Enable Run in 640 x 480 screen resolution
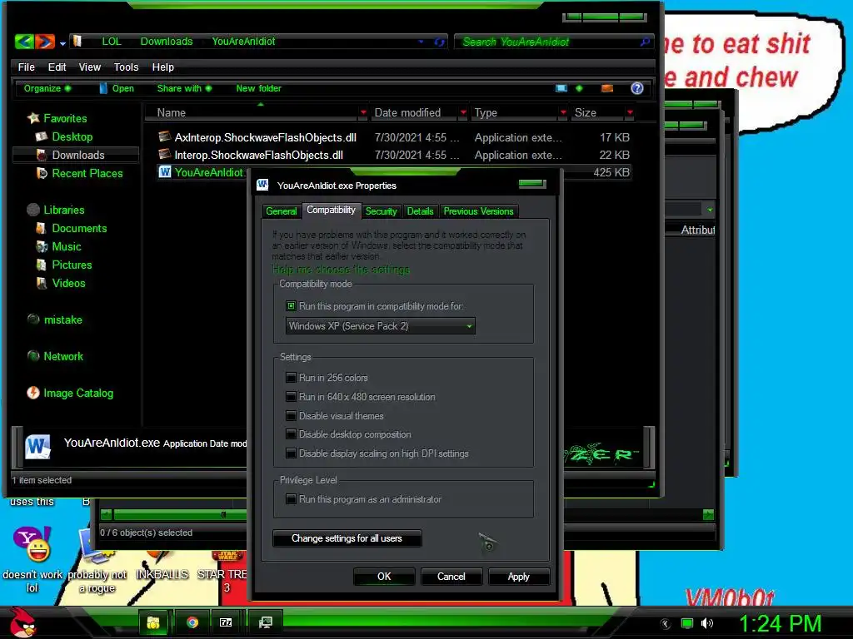 [291, 397]
